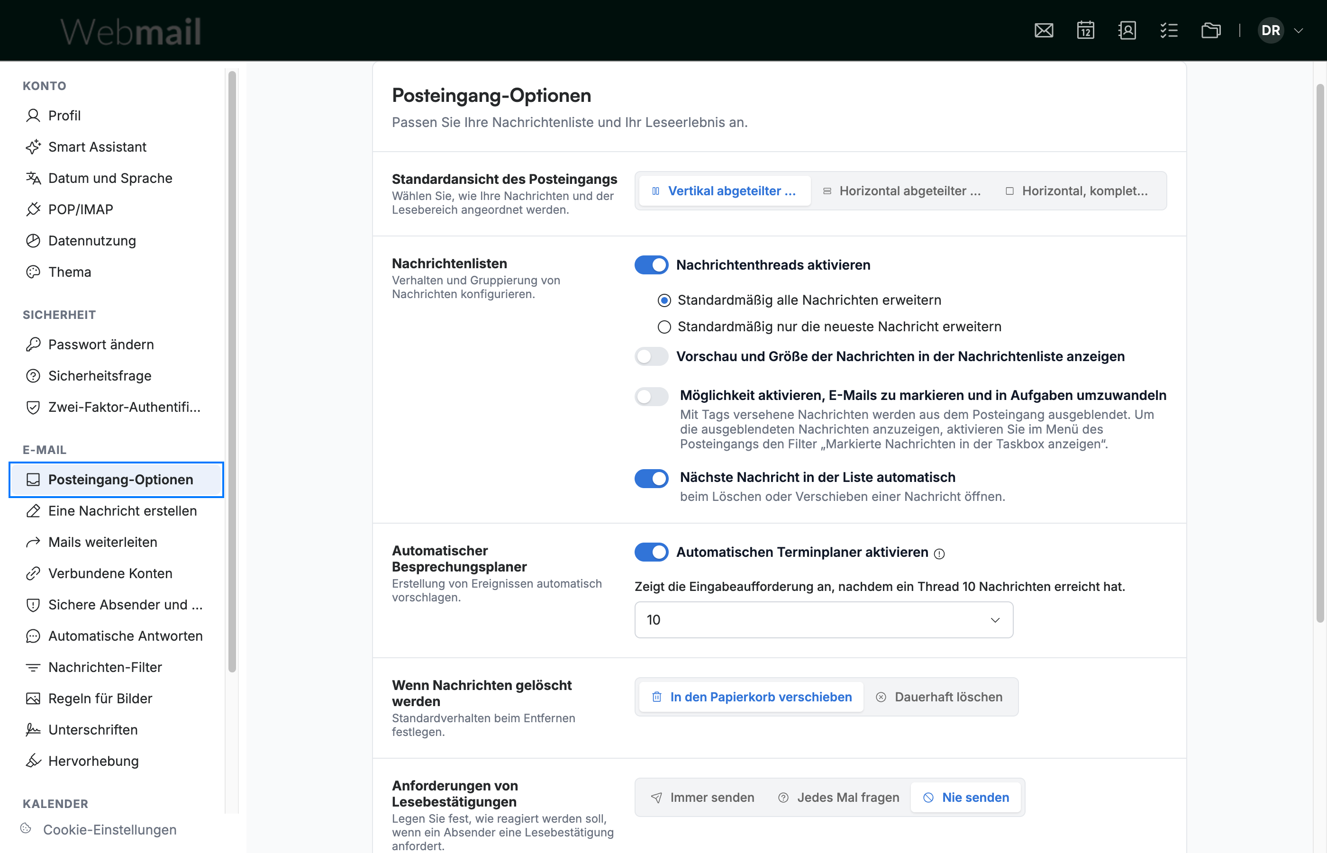1327x853 pixels.
Task: Click the Datennutzung pie chart icon
Action: pos(33,240)
